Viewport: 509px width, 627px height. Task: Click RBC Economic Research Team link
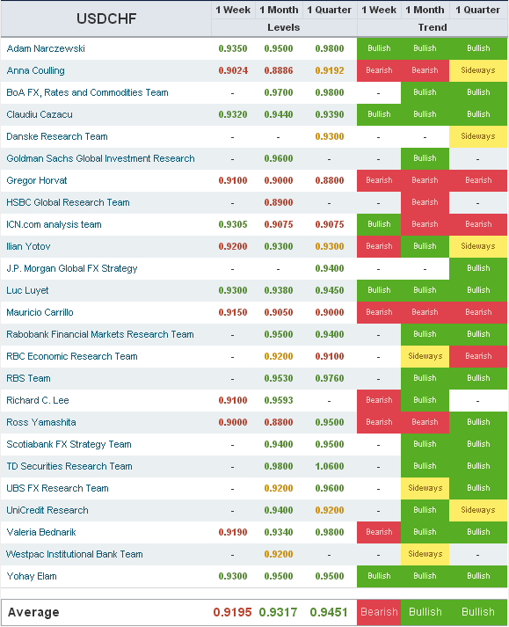coord(72,357)
